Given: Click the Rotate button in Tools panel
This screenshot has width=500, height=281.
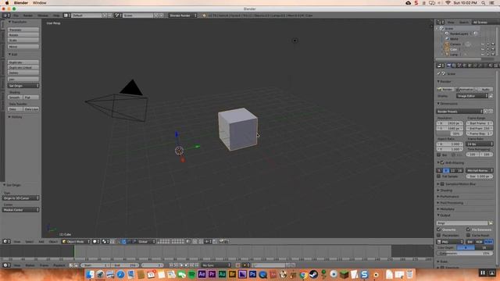Looking at the screenshot, I should [x=23, y=35].
